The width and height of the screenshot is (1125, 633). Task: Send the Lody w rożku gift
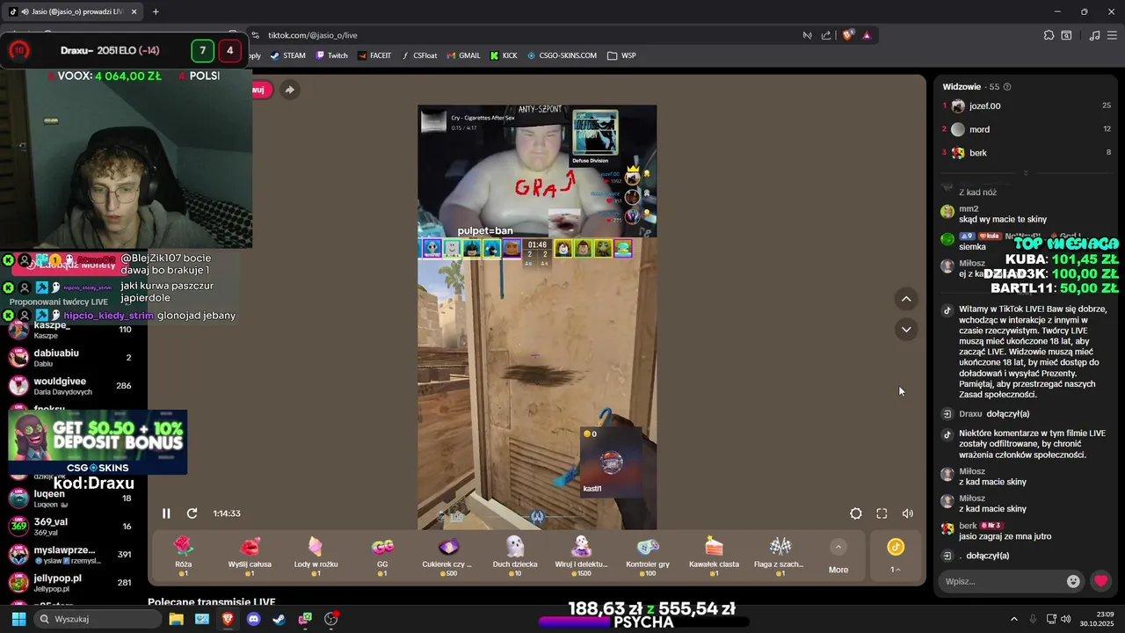316,556
